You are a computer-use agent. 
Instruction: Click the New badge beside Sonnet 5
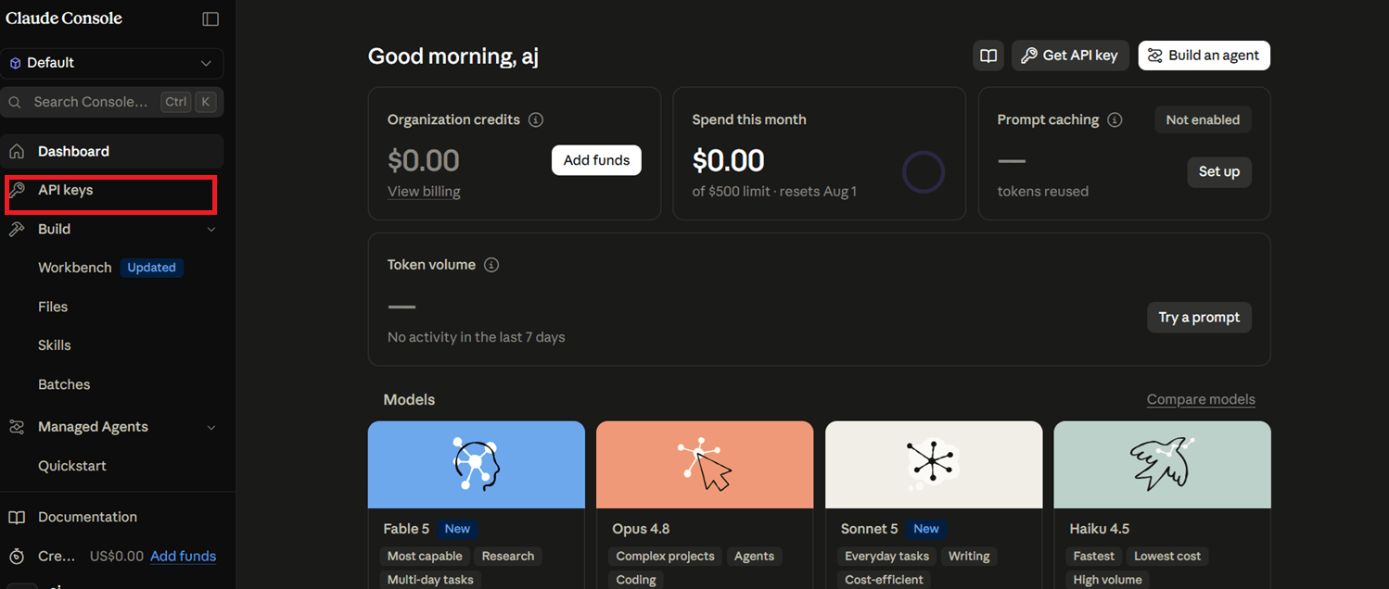(926, 529)
